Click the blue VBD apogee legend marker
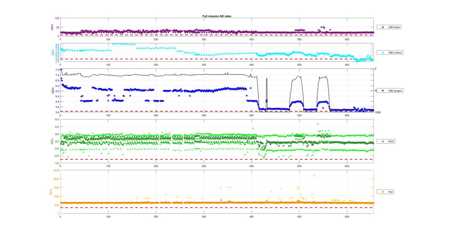This screenshot has width=464, height=240. (383, 91)
